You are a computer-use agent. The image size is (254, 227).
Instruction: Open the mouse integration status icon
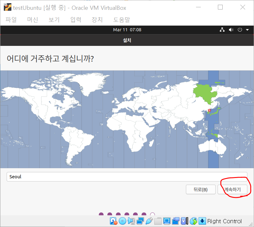[194, 221]
